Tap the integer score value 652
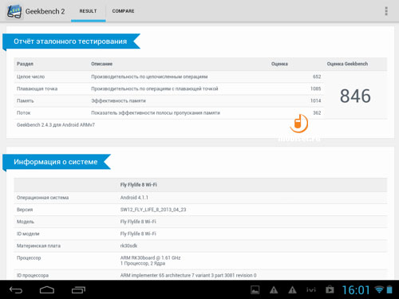Viewport: 399px width, 299px height. (317, 77)
